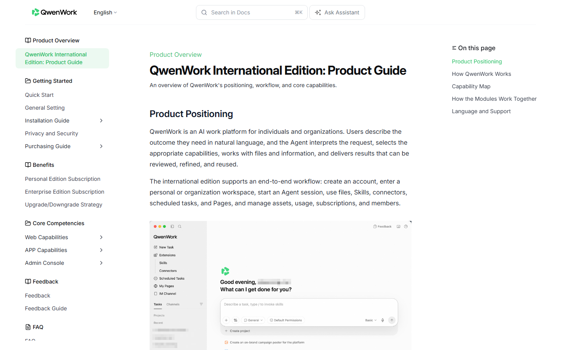561x350 pixels.
Task: Click Product Overview breadcrumb above title
Action: (176, 55)
